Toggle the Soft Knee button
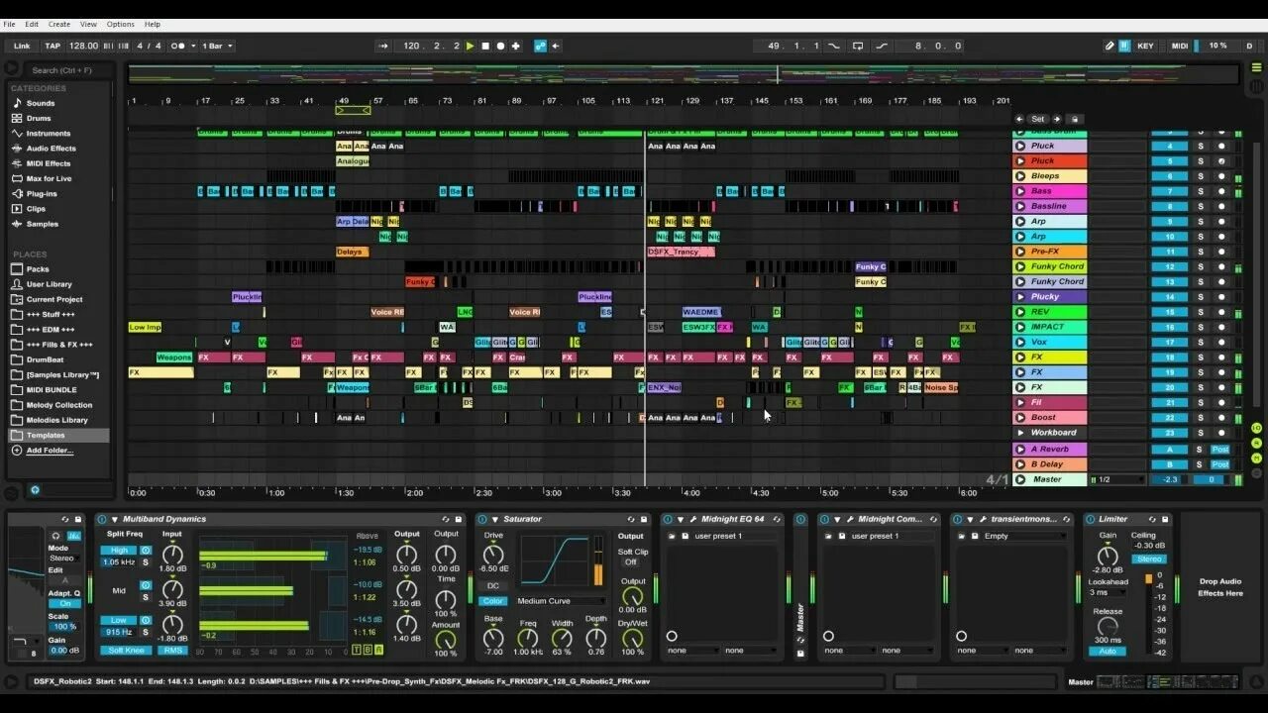 (125, 651)
